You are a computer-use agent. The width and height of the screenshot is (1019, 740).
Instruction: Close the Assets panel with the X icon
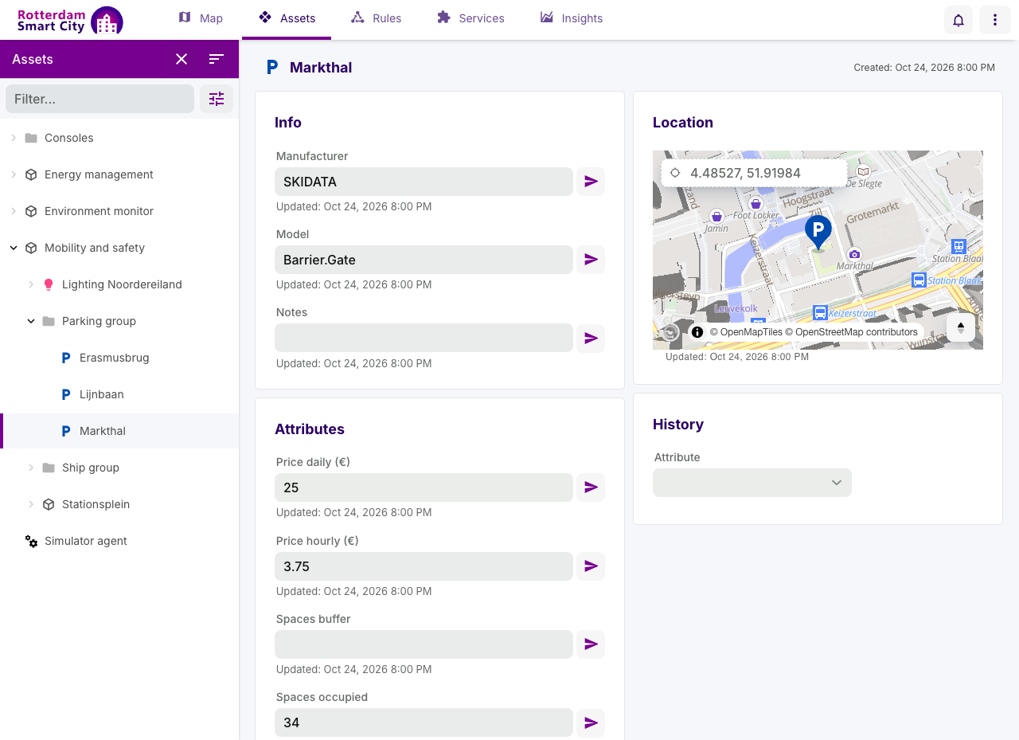[182, 59]
